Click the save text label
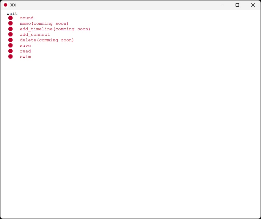Screen dimensions: 261x219 click(25, 46)
